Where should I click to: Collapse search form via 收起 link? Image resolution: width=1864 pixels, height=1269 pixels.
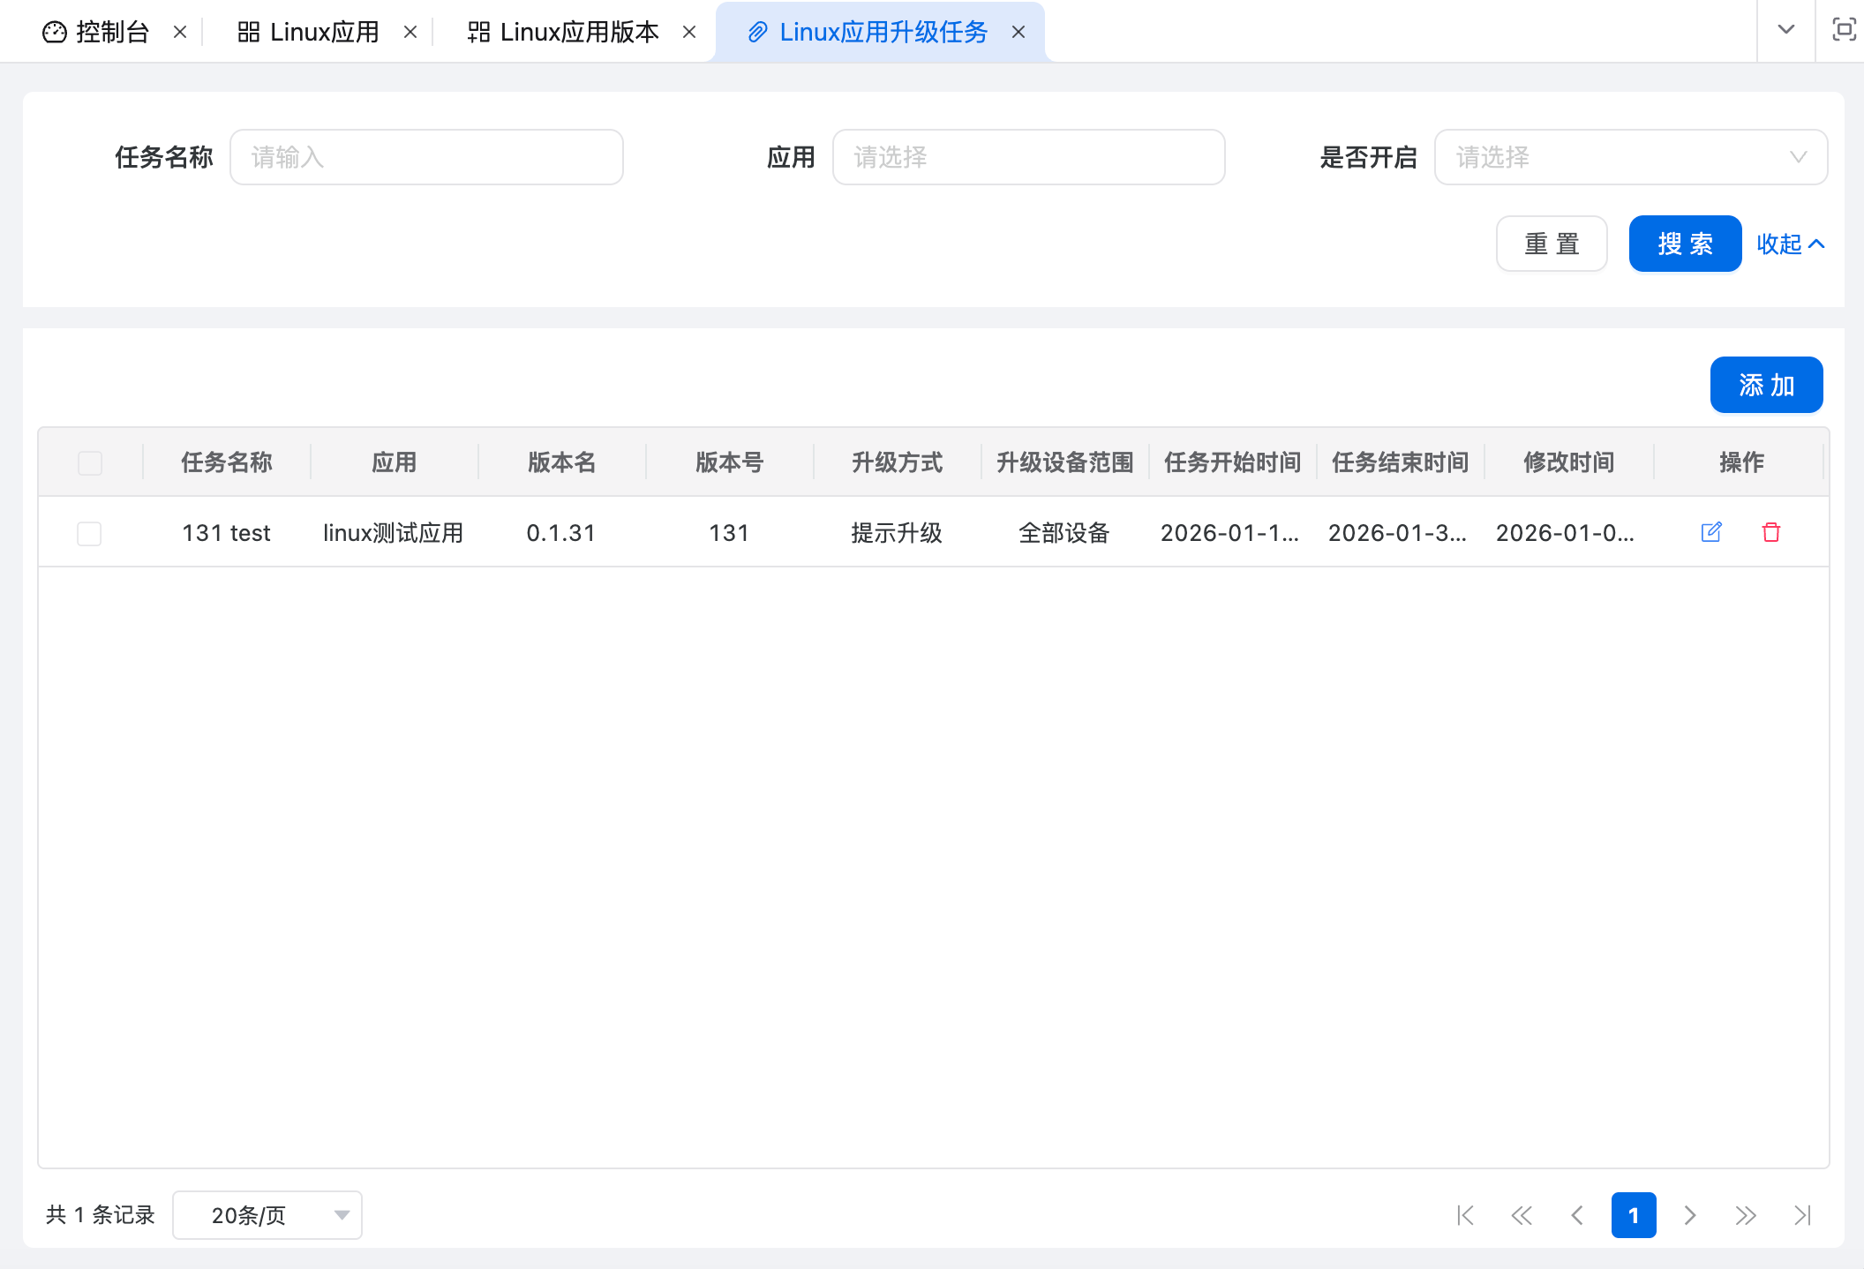pyautogui.click(x=1790, y=244)
